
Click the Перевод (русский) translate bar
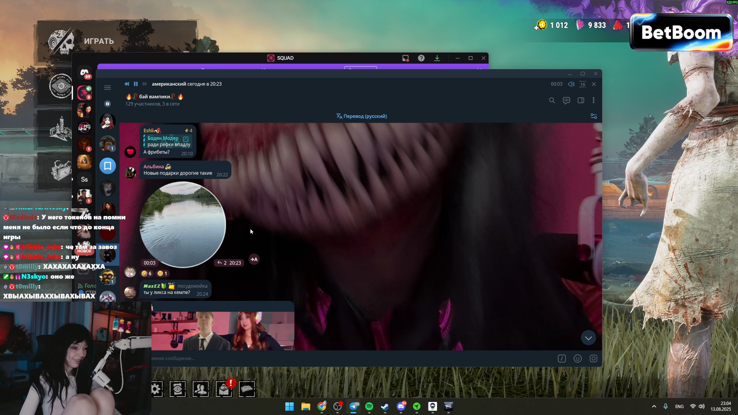click(361, 116)
